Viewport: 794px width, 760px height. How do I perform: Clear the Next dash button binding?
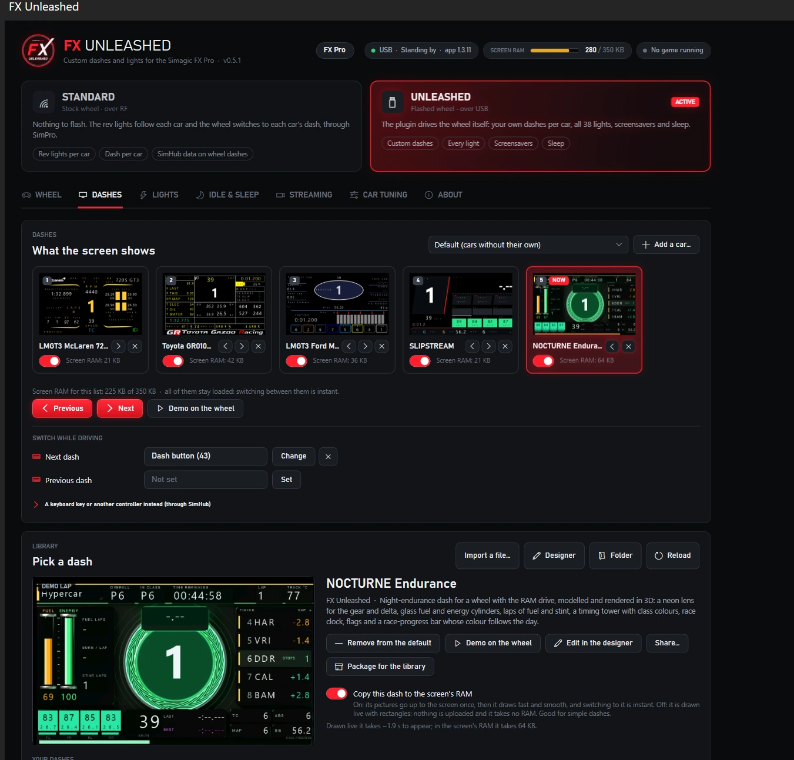329,457
